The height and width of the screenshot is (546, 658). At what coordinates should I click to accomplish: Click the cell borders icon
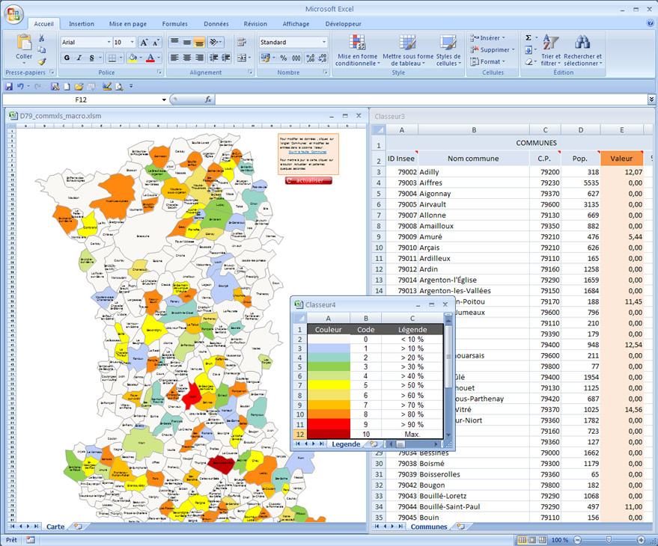click(112, 58)
